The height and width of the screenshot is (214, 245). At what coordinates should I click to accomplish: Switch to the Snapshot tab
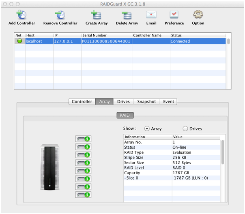146,101
